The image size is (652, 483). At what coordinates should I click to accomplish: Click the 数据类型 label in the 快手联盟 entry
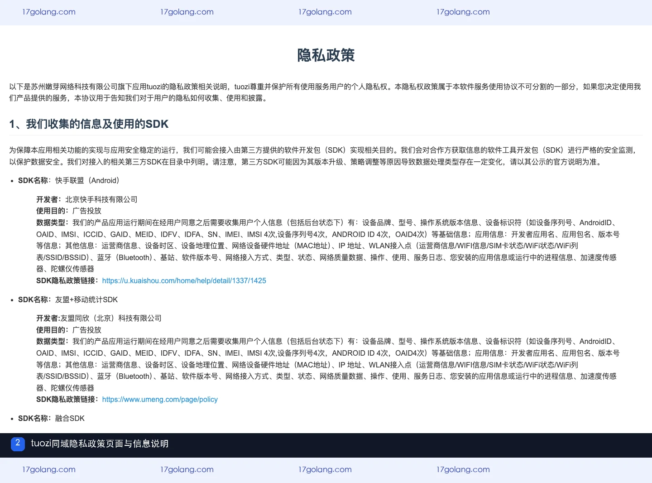(53, 222)
